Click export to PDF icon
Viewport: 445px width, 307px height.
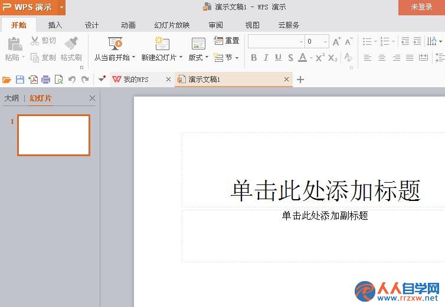pyautogui.click(x=33, y=80)
